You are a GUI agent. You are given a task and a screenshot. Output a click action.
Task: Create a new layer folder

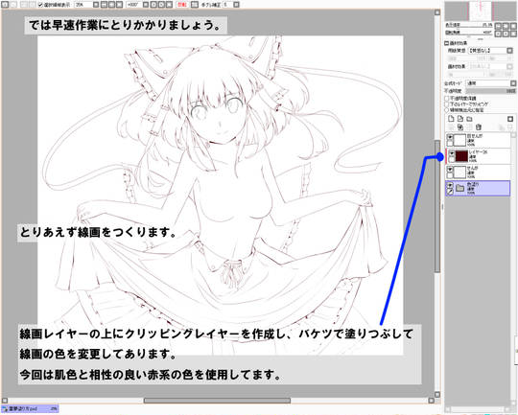tap(469, 119)
